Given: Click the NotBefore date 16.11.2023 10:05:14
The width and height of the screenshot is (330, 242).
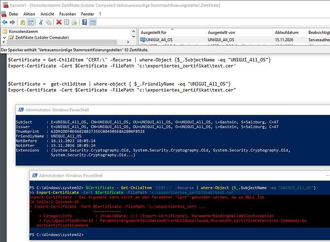Looking at the screenshot, I should point(73,141).
